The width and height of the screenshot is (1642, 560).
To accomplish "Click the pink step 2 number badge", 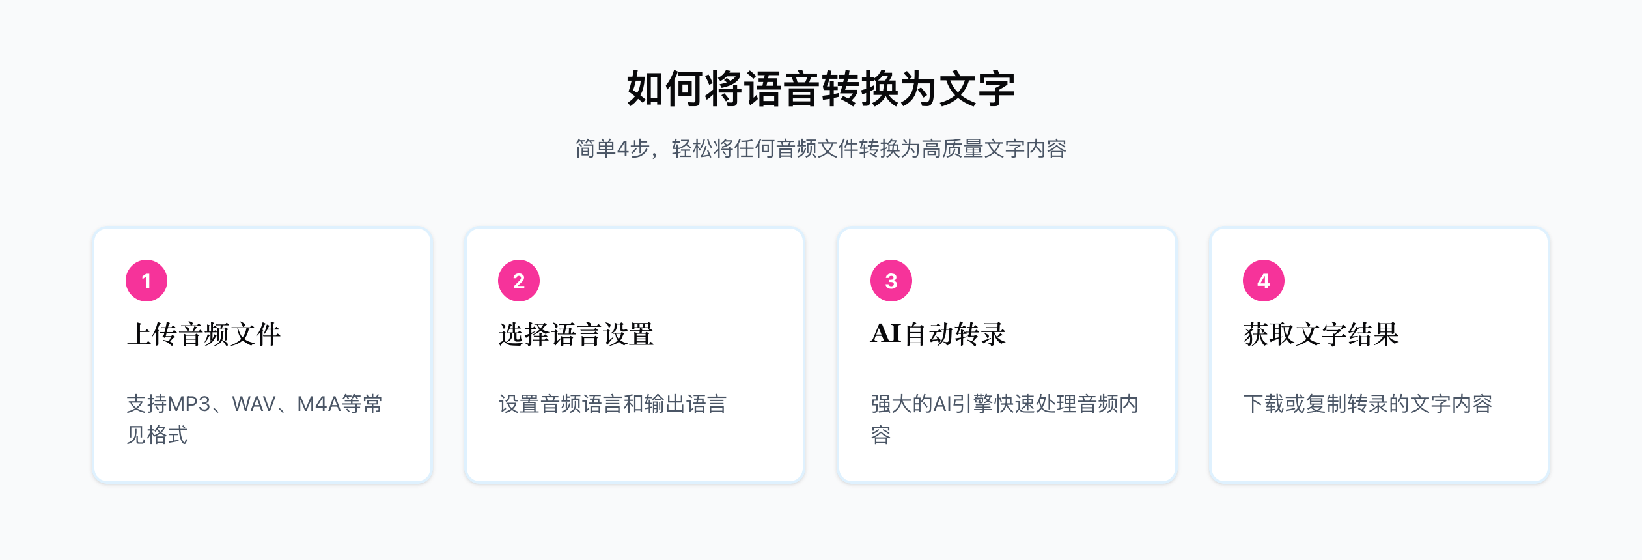I will pos(519,281).
